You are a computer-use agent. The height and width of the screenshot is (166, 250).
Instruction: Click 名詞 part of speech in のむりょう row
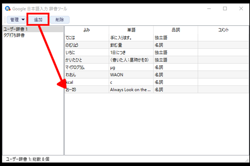[x=175, y=45]
